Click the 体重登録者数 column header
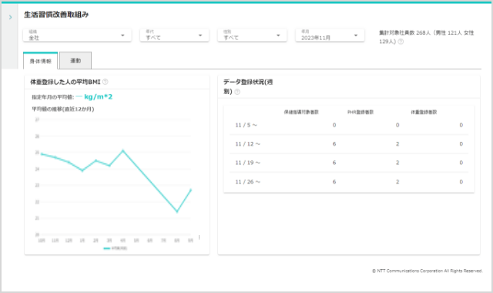 [x=424, y=112]
